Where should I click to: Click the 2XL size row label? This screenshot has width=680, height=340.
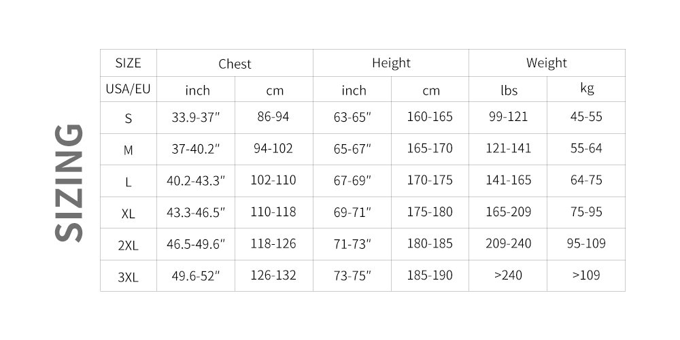(128, 245)
